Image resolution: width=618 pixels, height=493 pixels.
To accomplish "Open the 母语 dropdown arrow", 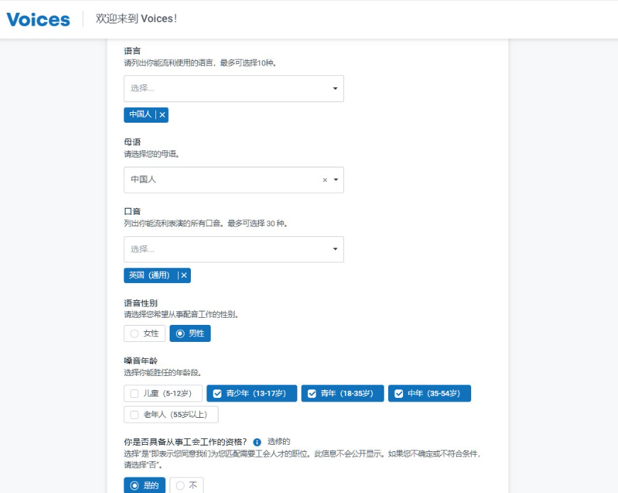I will 336,180.
